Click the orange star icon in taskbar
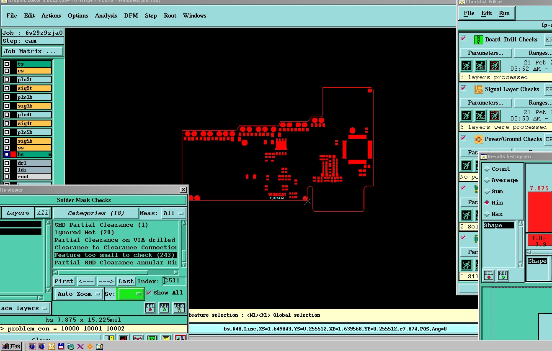 [90, 346]
